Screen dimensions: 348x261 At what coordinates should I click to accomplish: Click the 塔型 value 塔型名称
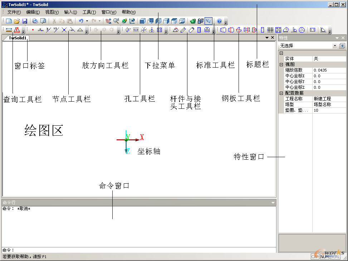click(x=329, y=105)
